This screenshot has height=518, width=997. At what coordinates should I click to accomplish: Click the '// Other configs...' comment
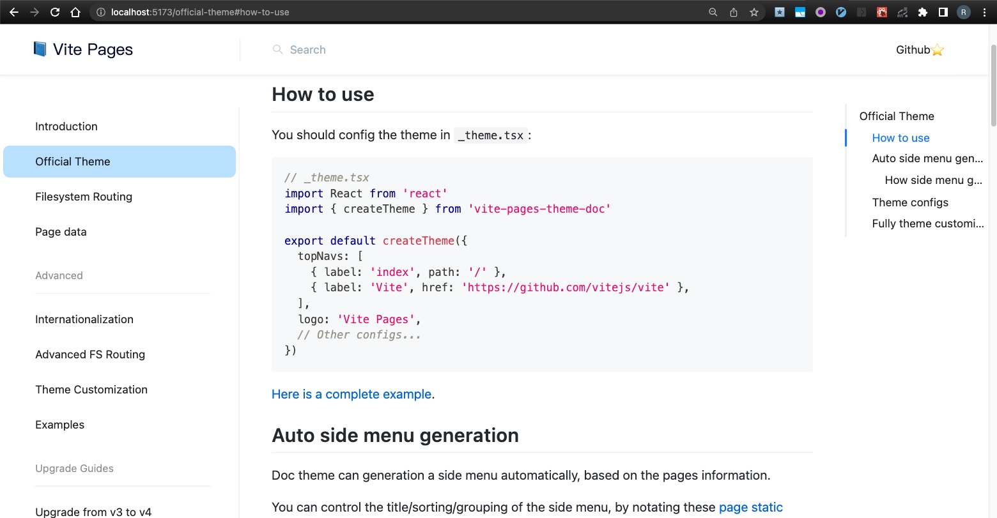[359, 335]
